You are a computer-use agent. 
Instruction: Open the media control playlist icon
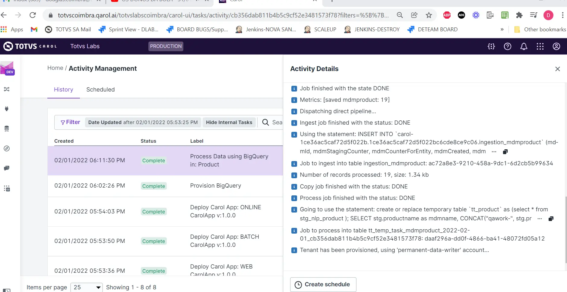pyautogui.click(x=534, y=15)
